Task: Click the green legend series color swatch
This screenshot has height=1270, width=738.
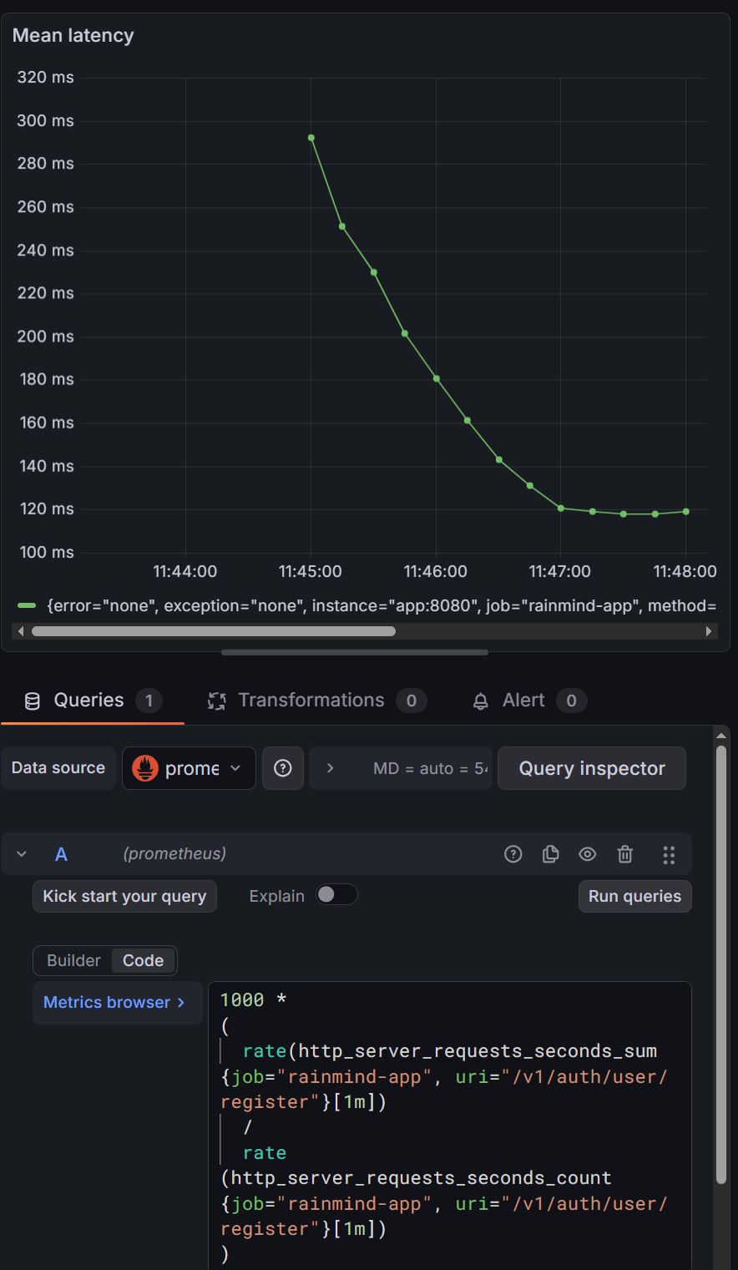Action: coord(27,605)
